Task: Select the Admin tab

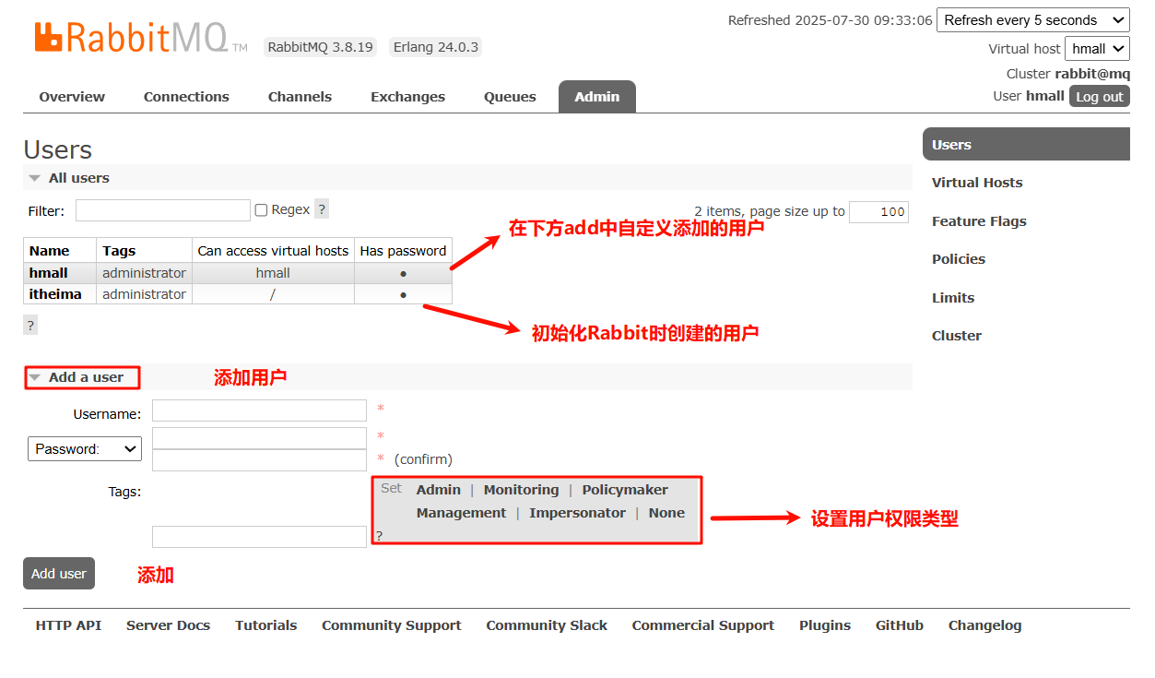Action: (597, 97)
